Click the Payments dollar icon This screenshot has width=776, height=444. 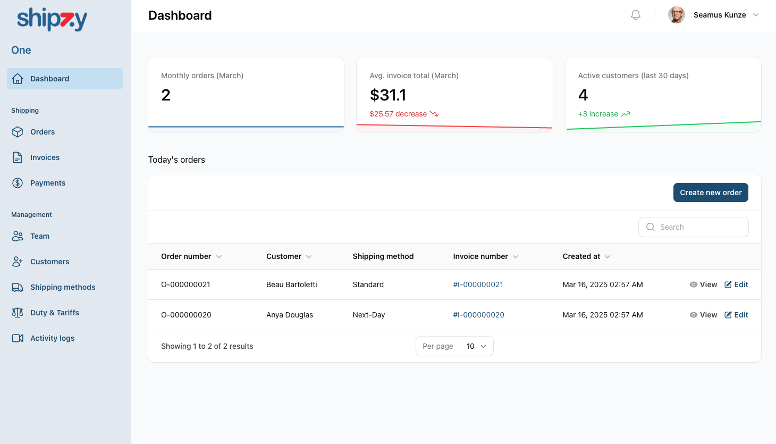point(18,183)
